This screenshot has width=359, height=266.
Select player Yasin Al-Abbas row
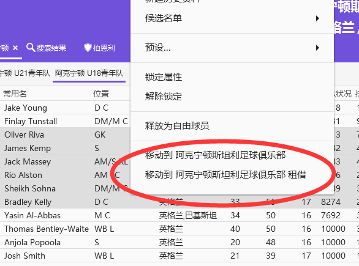[179, 215]
